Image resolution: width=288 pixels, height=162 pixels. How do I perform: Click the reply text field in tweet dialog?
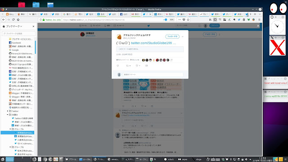click(x=153, y=74)
